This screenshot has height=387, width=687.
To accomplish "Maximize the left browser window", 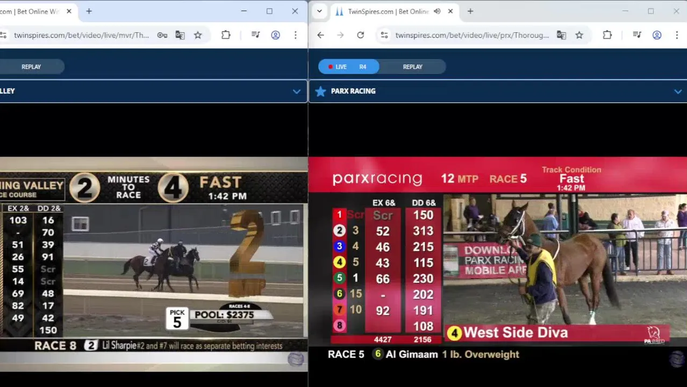I will point(269,11).
